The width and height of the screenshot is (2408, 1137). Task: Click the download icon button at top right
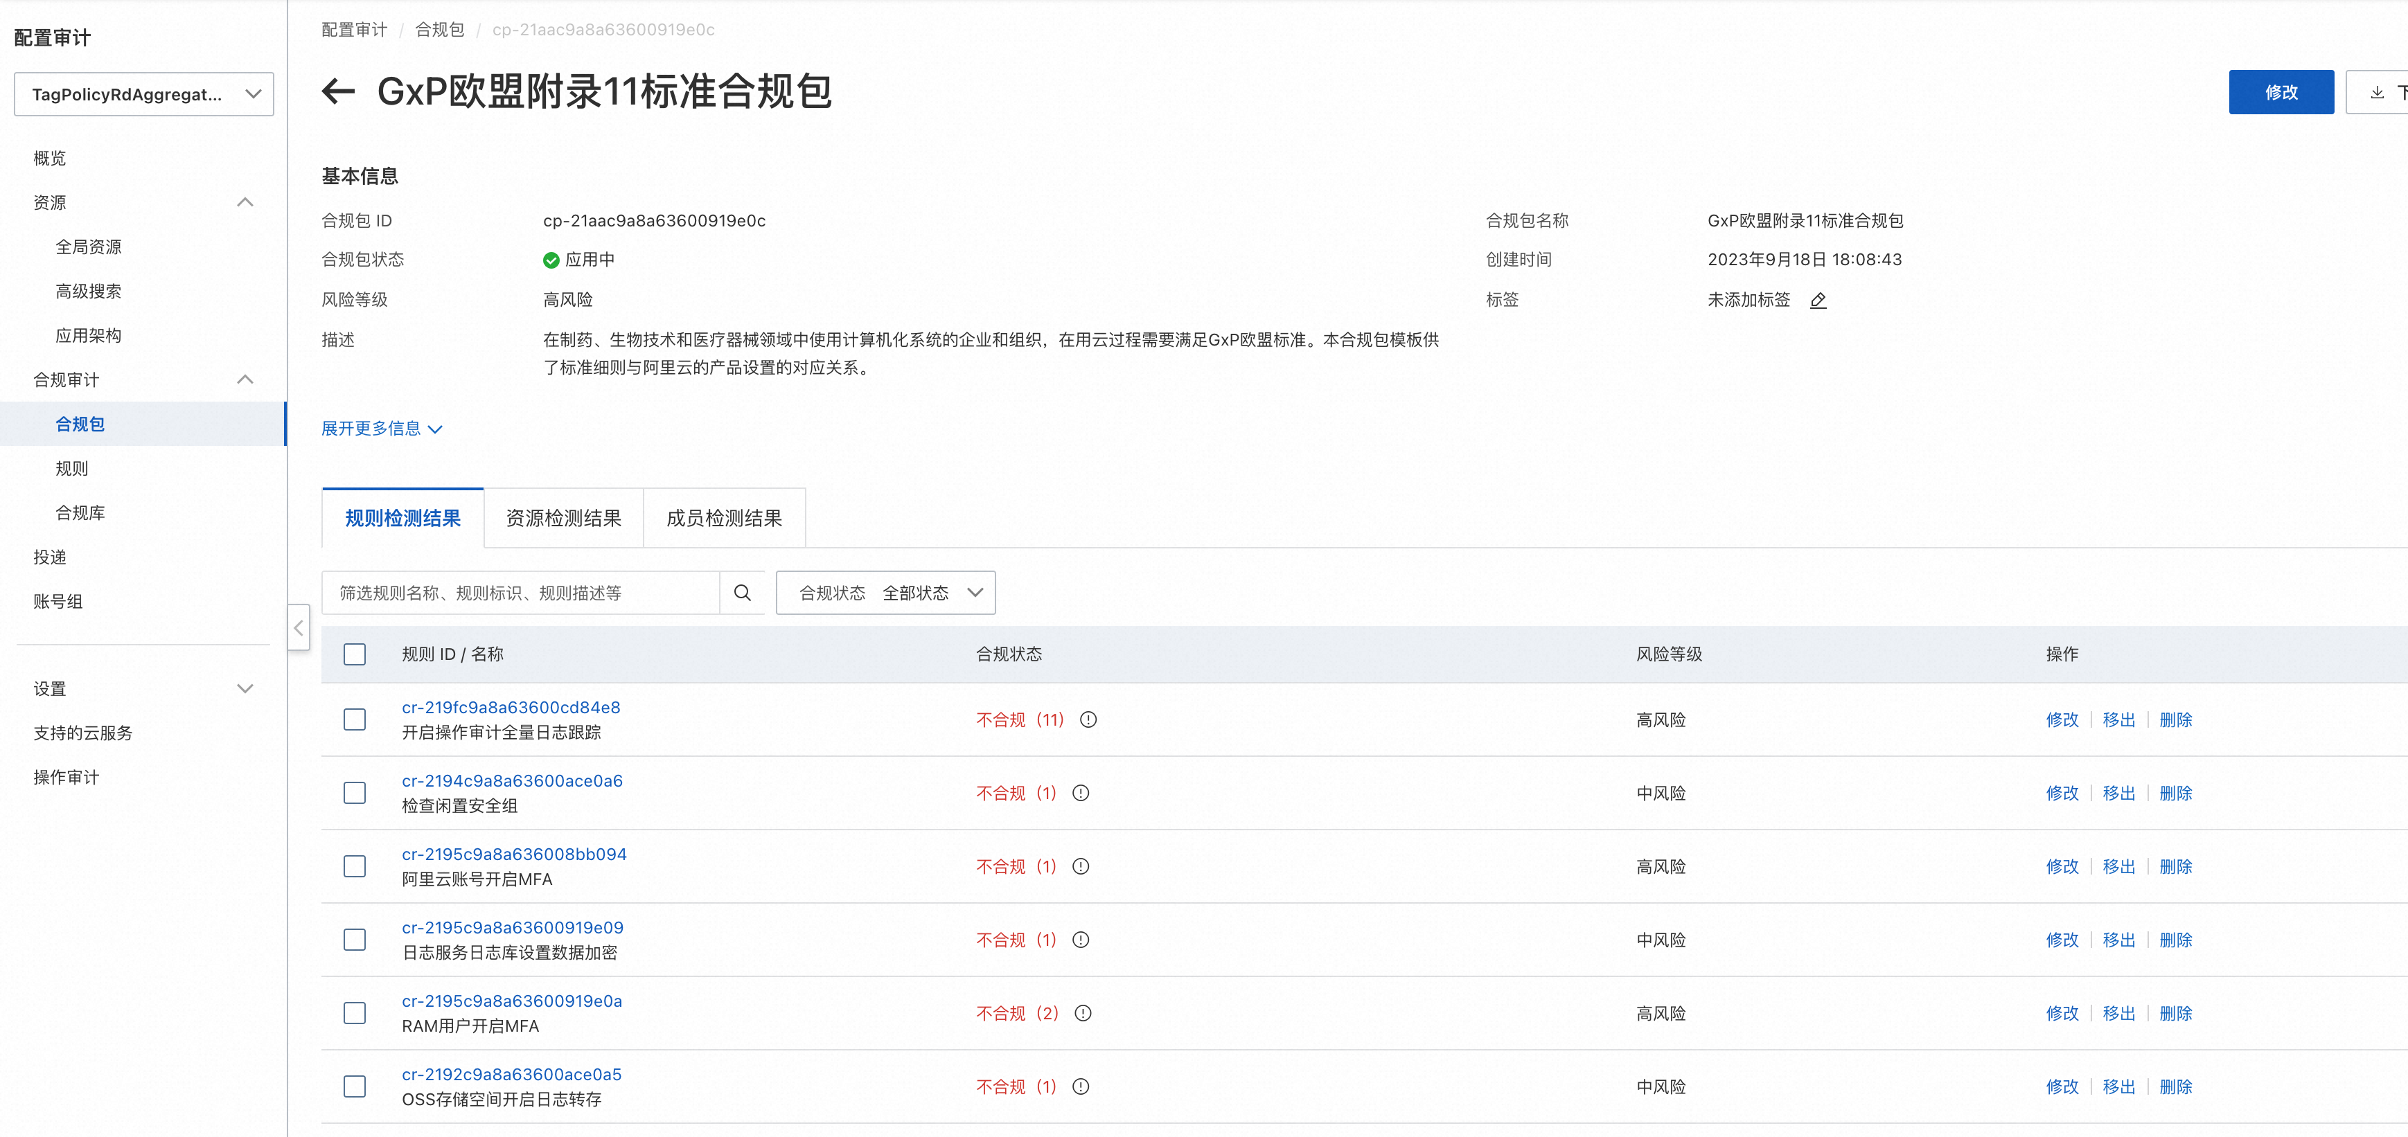pos(2378,91)
